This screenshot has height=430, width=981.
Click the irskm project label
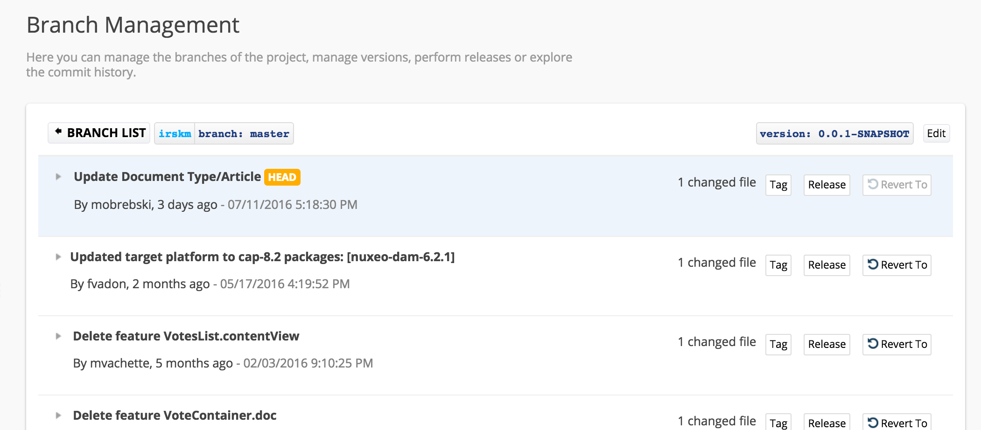click(x=175, y=133)
